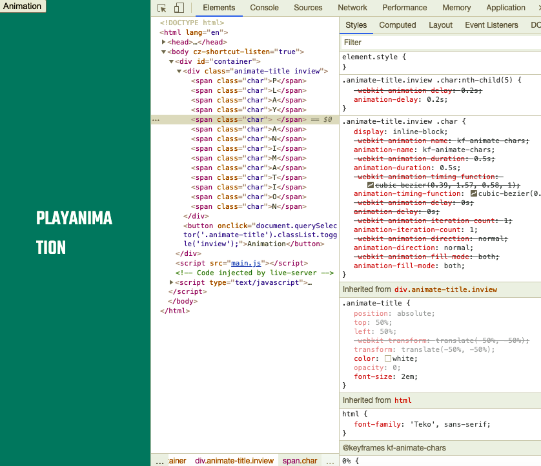Expand the head element

tap(163, 42)
